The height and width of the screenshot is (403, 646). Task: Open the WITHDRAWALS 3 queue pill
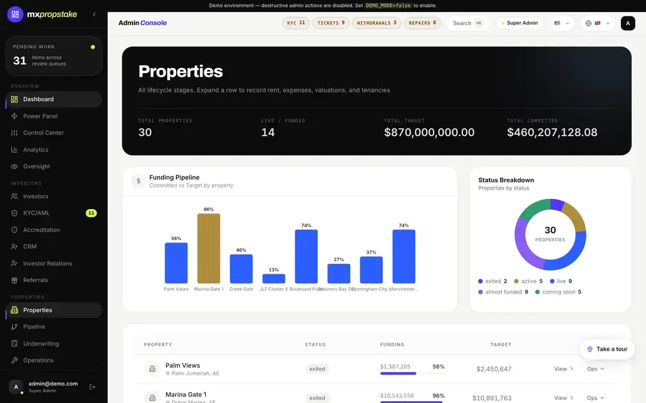pos(377,23)
